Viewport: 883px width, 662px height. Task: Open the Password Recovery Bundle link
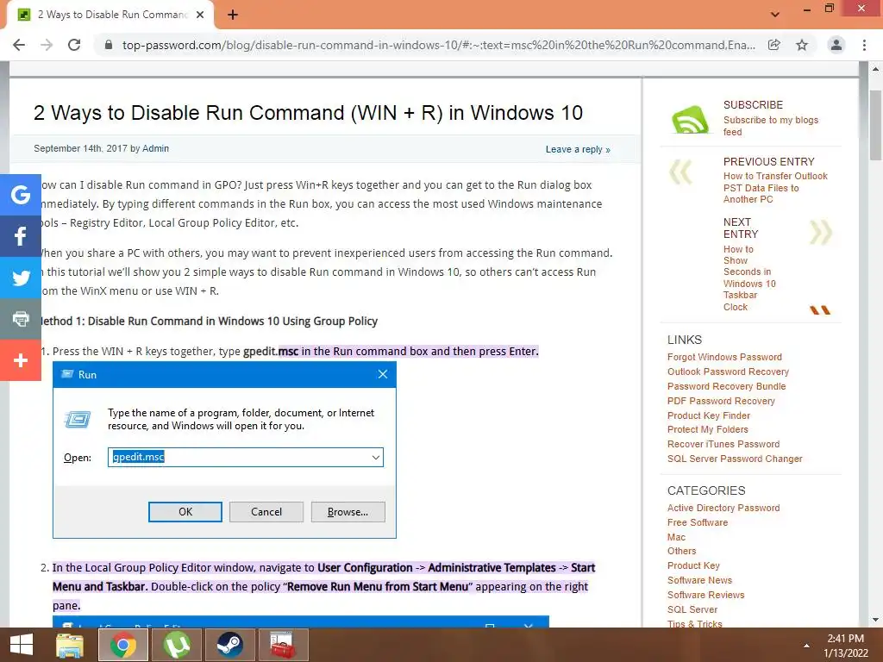726,386
